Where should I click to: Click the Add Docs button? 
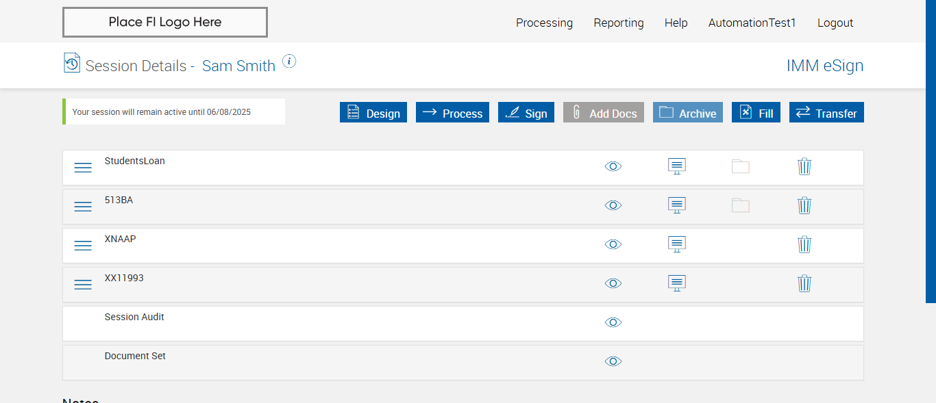pyautogui.click(x=604, y=113)
